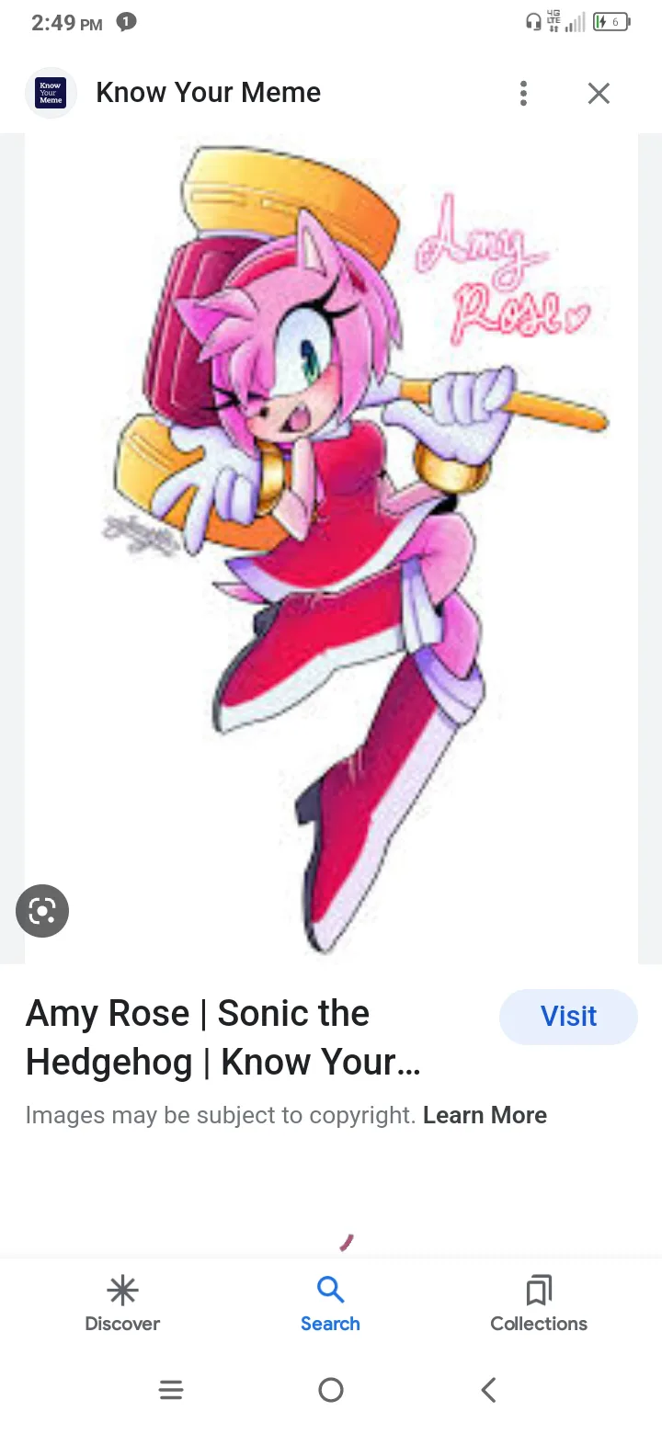
Task: Tap the 2:49 PM clock
Action: (66, 23)
